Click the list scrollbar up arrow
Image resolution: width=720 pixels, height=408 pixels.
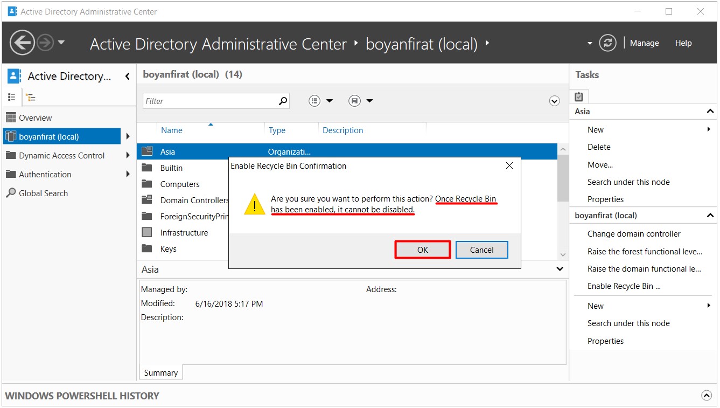point(563,149)
